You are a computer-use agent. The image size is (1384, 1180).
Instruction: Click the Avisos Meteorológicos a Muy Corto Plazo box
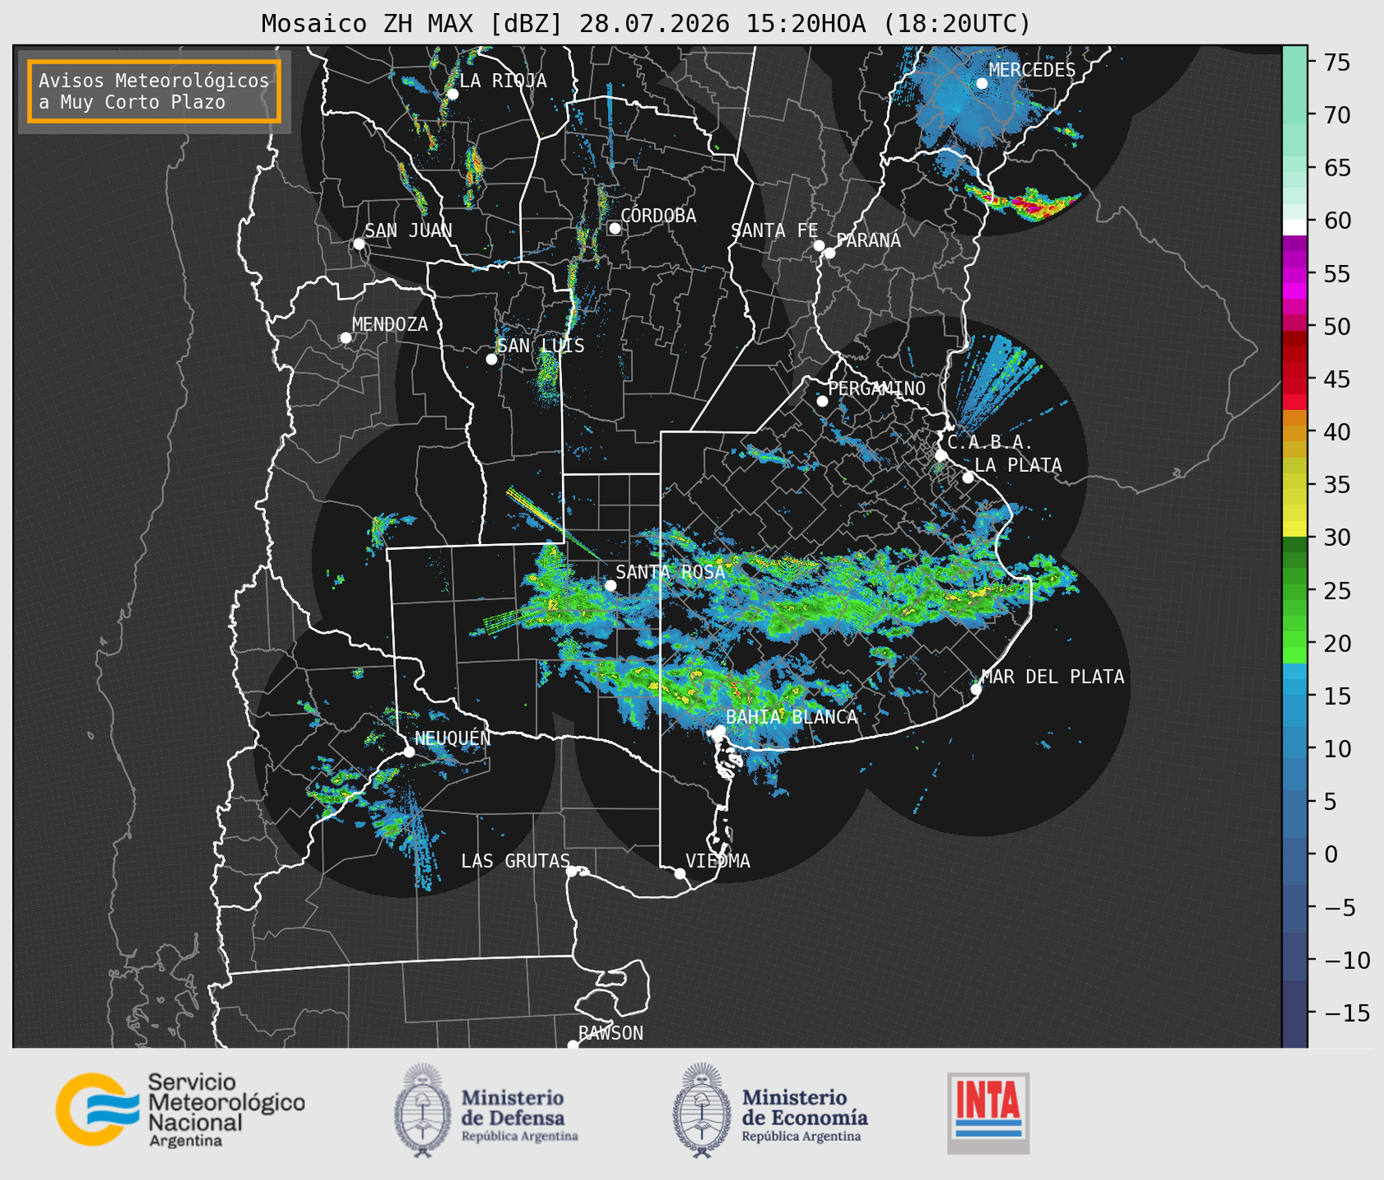(154, 91)
